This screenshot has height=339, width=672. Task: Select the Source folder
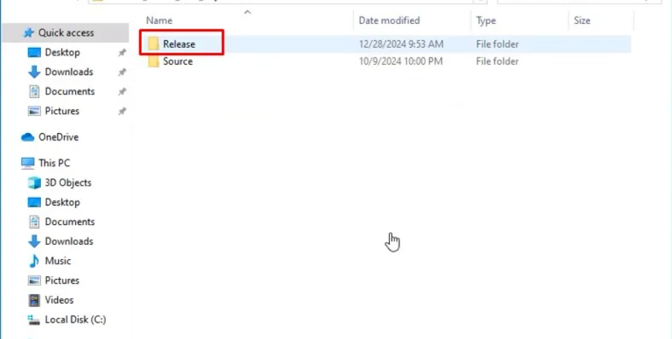[x=177, y=61]
